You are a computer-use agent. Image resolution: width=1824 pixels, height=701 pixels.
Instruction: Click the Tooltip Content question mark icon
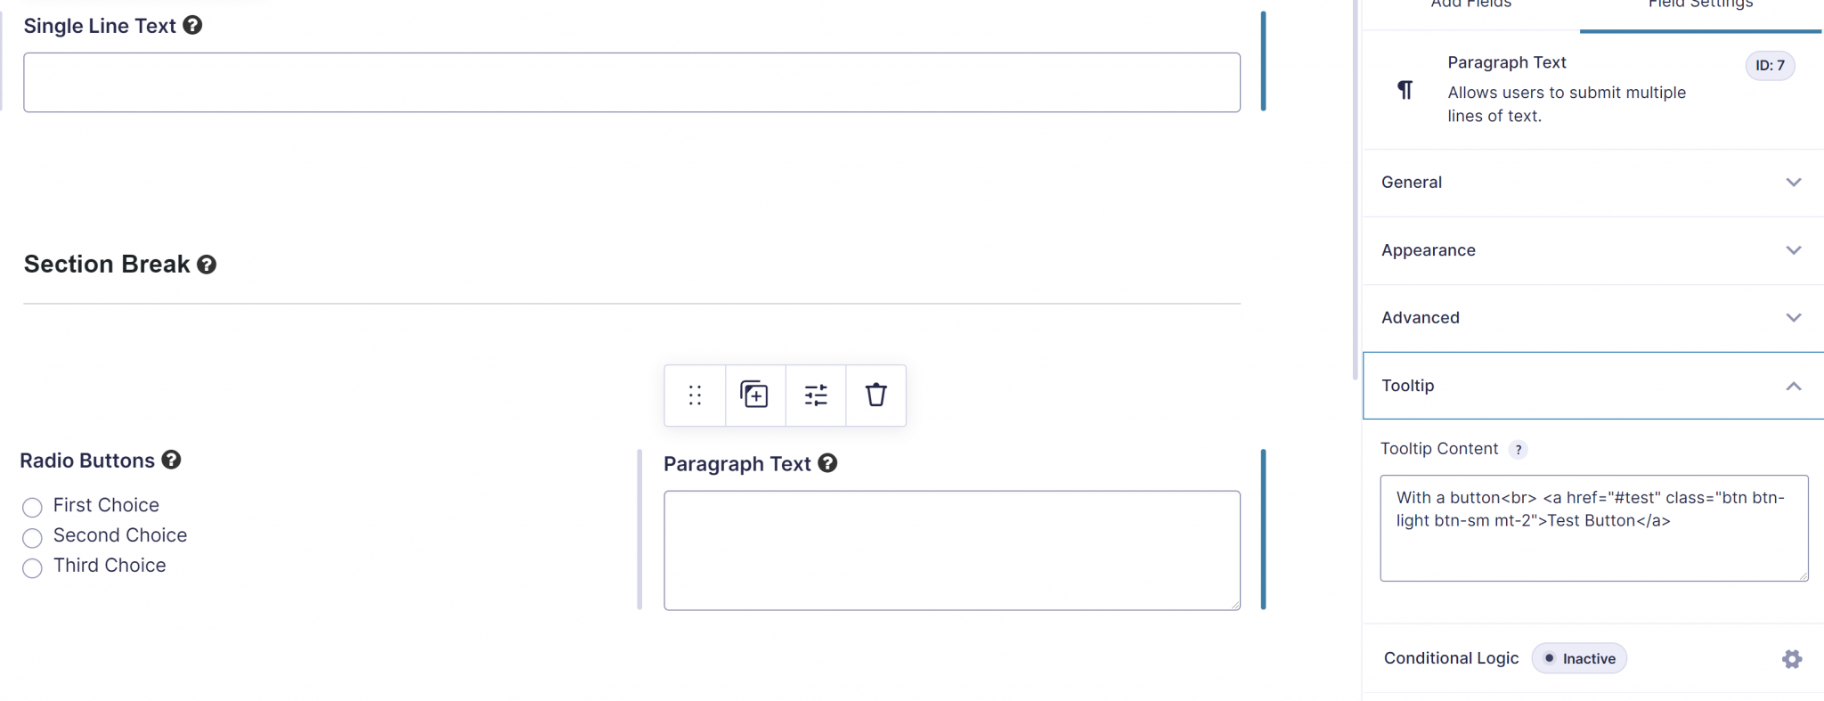click(x=1519, y=450)
